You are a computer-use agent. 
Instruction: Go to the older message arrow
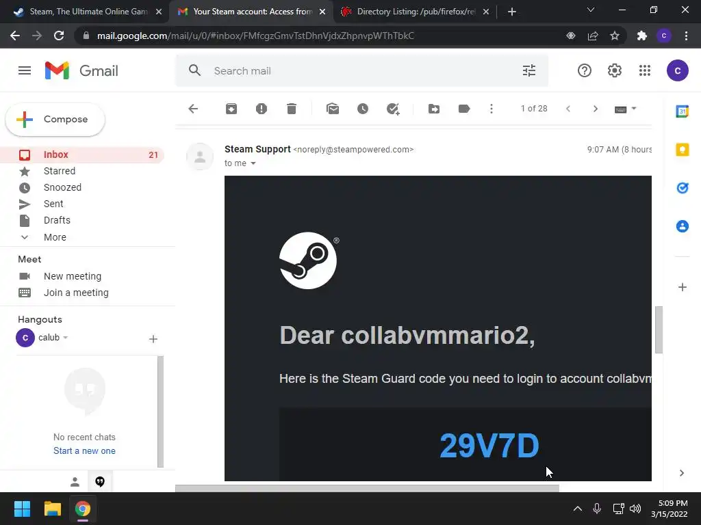coord(595,109)
